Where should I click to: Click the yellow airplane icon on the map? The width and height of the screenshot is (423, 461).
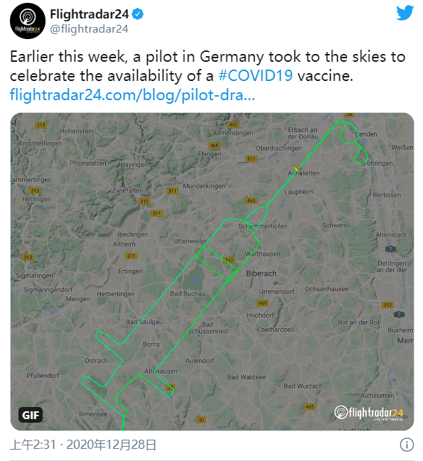tap(296, 169)
